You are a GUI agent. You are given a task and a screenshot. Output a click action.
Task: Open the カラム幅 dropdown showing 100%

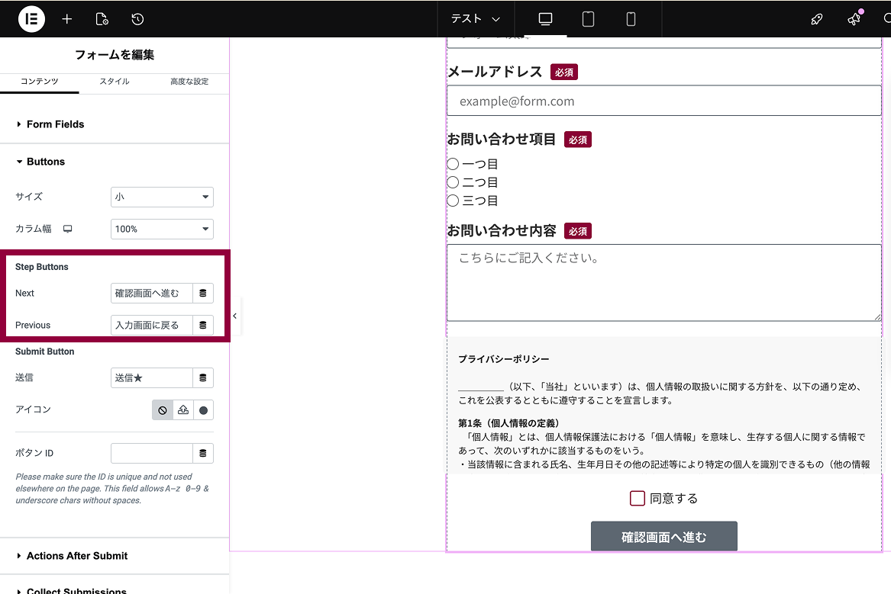pos(162,229)
